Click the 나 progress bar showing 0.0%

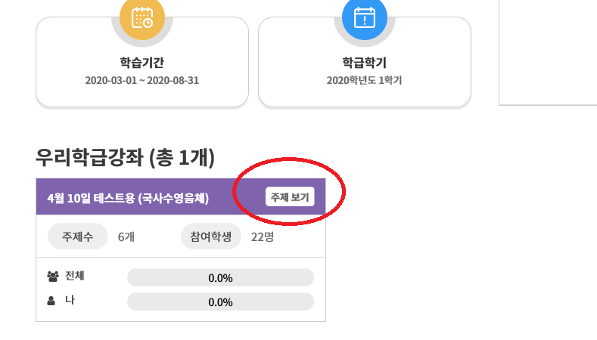pyautogui.click(x=220, y=302)
